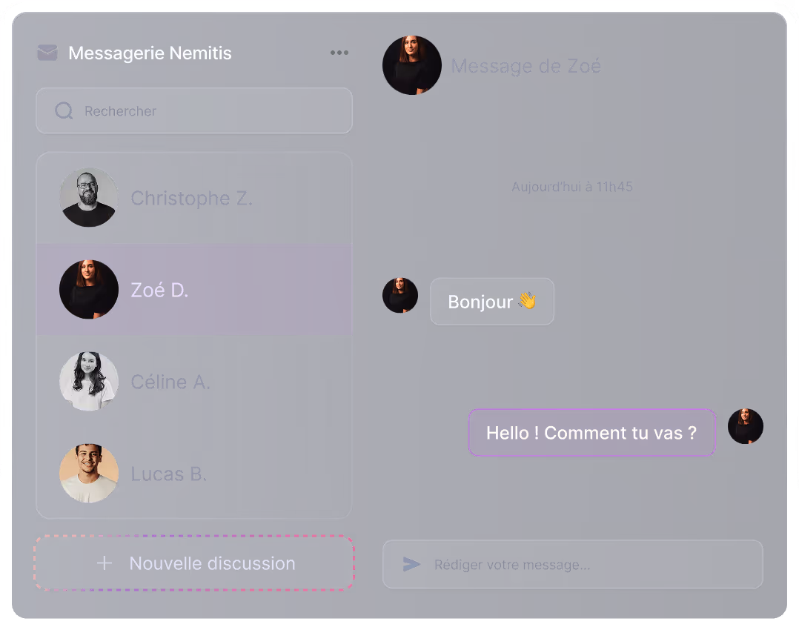Screen dimensions: 799x630
Task: Open the conversation with Céline A.
Action: point(194,381)
